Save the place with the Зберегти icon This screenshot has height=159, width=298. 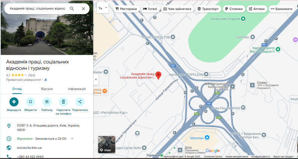(31, 102)
